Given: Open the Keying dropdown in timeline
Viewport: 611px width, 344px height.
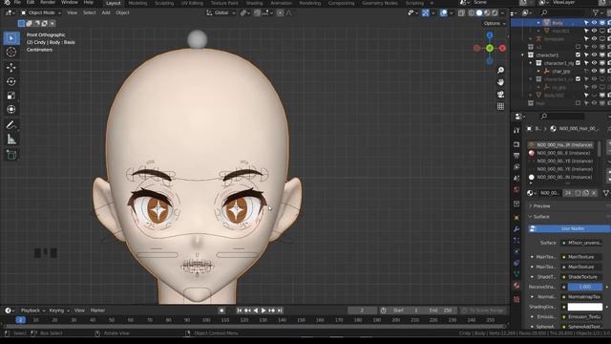Looking at the screenshot, I should 59,311.
